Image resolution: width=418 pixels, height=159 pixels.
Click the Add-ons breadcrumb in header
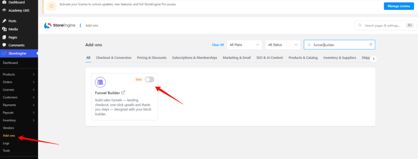click(x=92, y=25)
